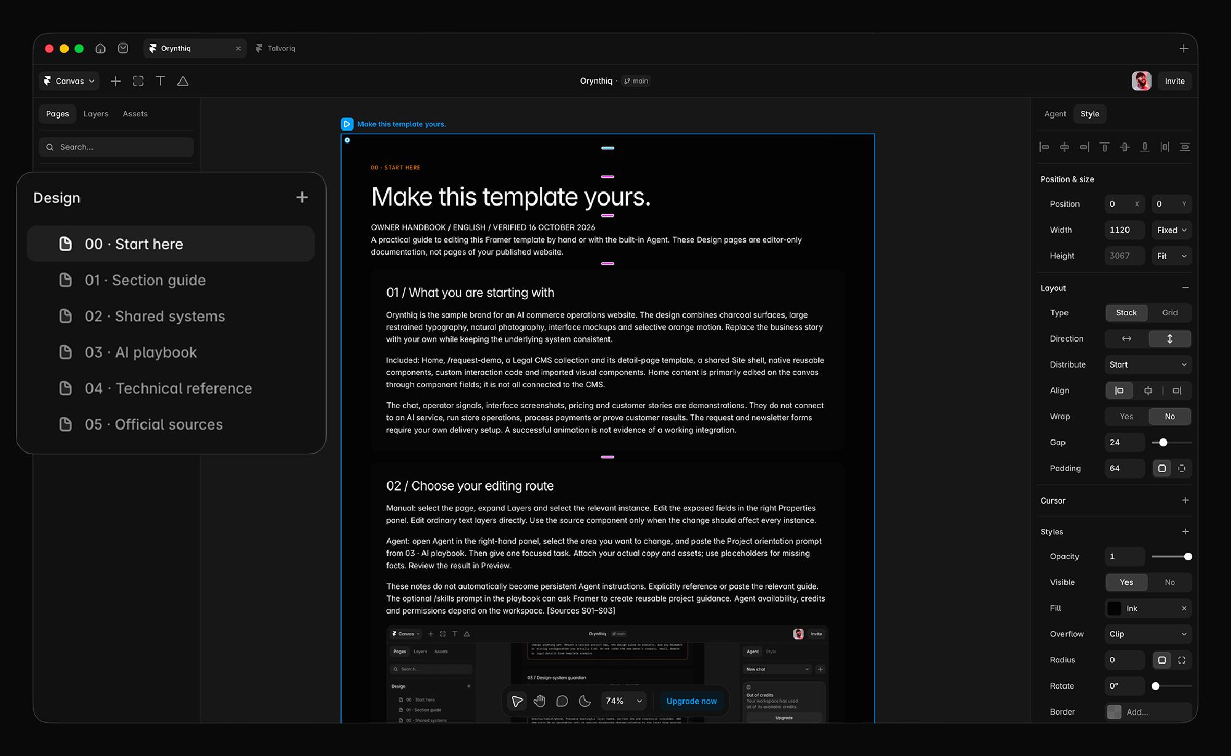Image resolution: width=1231 pixels, height=756 pixels.
Task: Select the pointer tool in bottom toolbar
Action: pyautogui.click(x=517, y=701)
